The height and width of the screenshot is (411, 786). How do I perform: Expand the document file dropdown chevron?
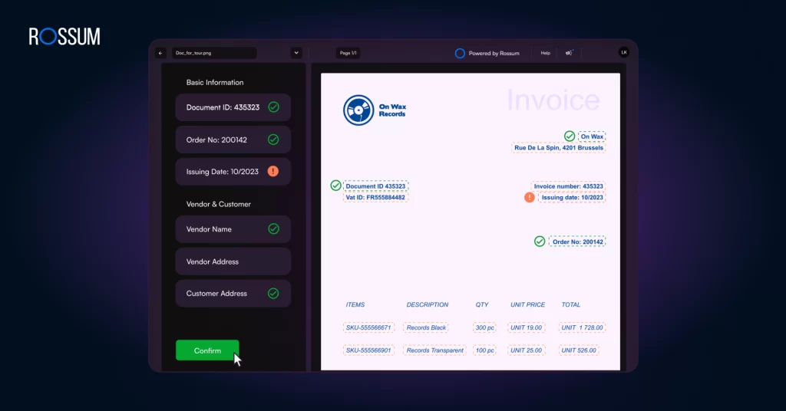click(296, 54)
